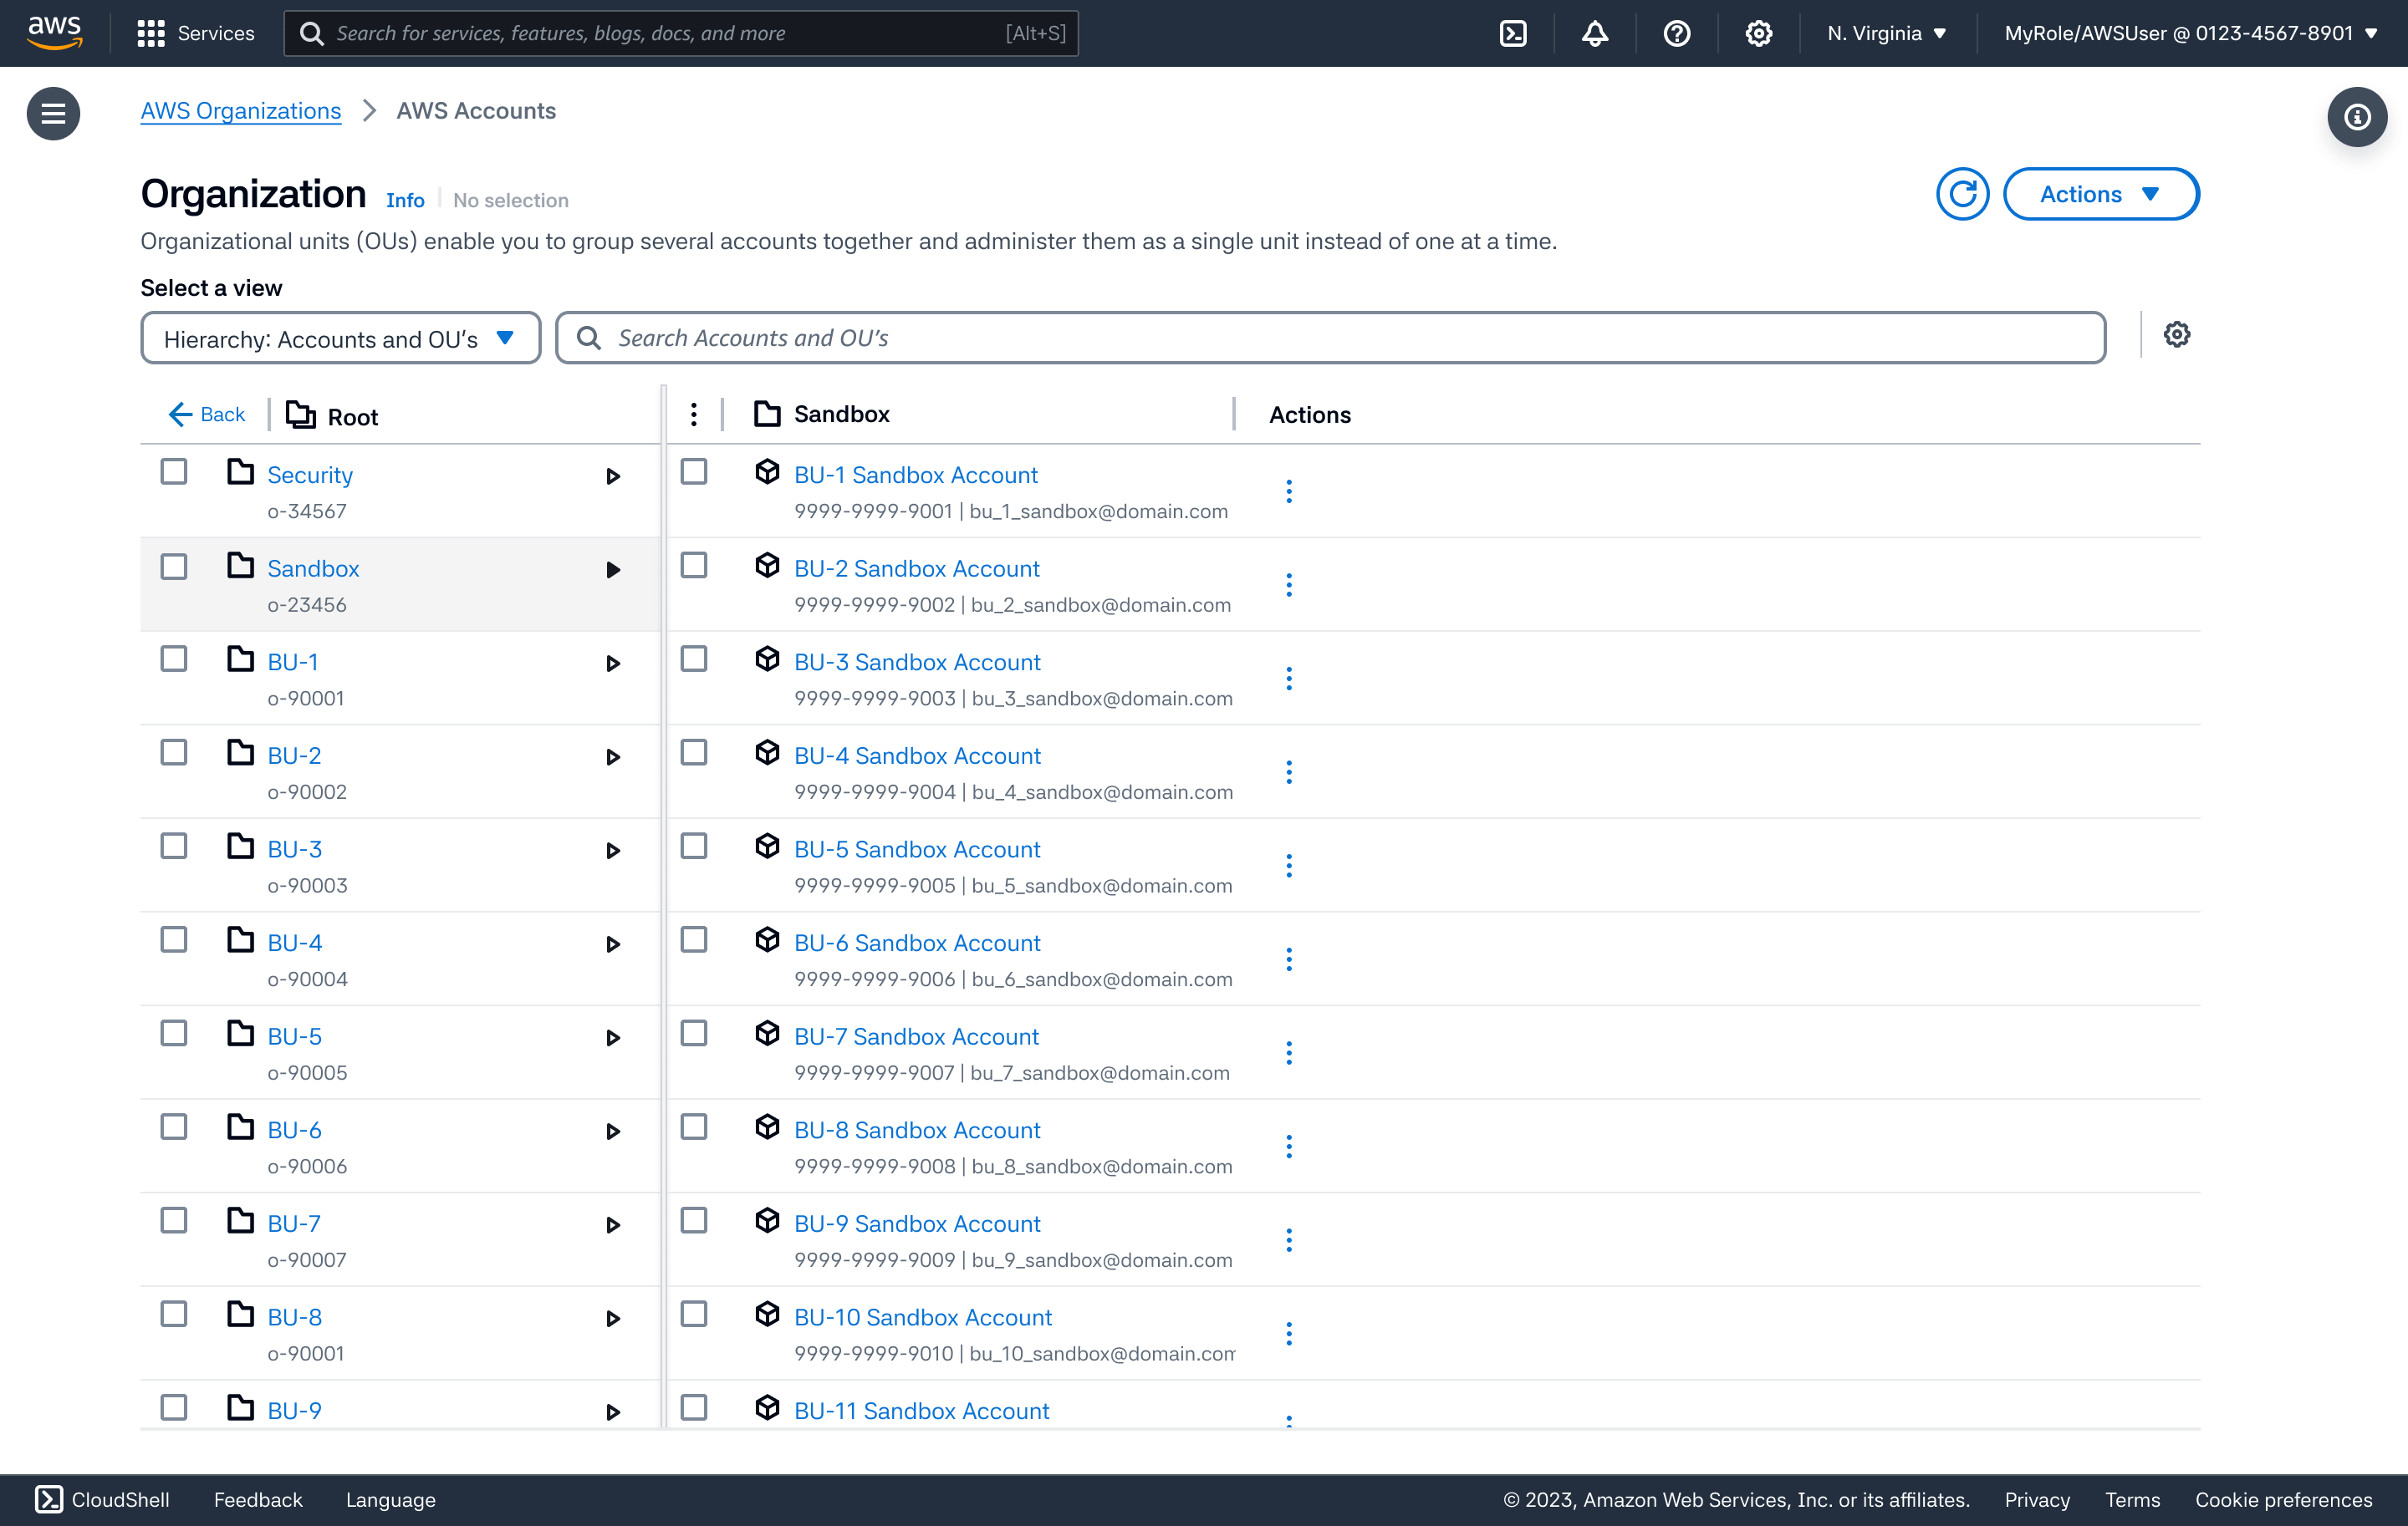2408x1526 pixels.
Task: Click the CloudShell icon in the footer
Action: point(49,1499)
